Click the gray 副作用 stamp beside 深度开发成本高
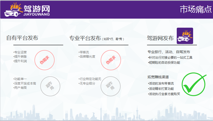213x121 pixels. coord(50,86)
